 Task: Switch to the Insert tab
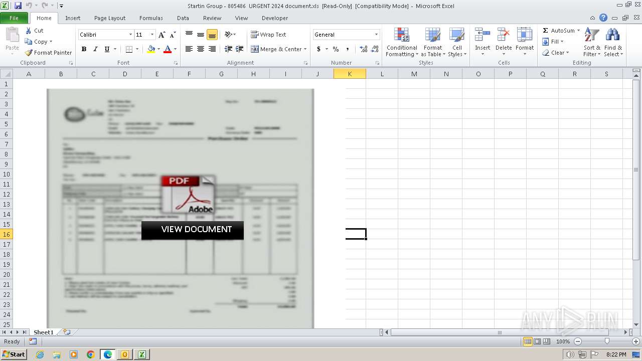(x=73, y=18)
